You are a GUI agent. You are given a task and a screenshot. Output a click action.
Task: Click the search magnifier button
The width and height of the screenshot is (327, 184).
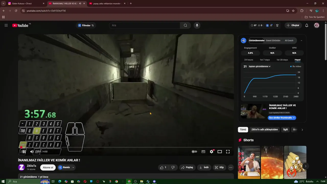pos(185,25)
